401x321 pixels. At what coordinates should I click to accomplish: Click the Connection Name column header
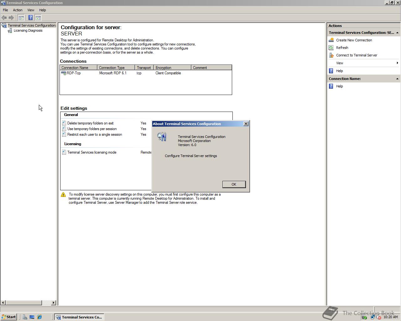click(78, 68)
